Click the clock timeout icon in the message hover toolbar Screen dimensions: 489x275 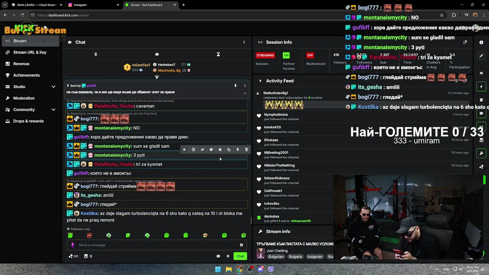[x=193, y=150]
